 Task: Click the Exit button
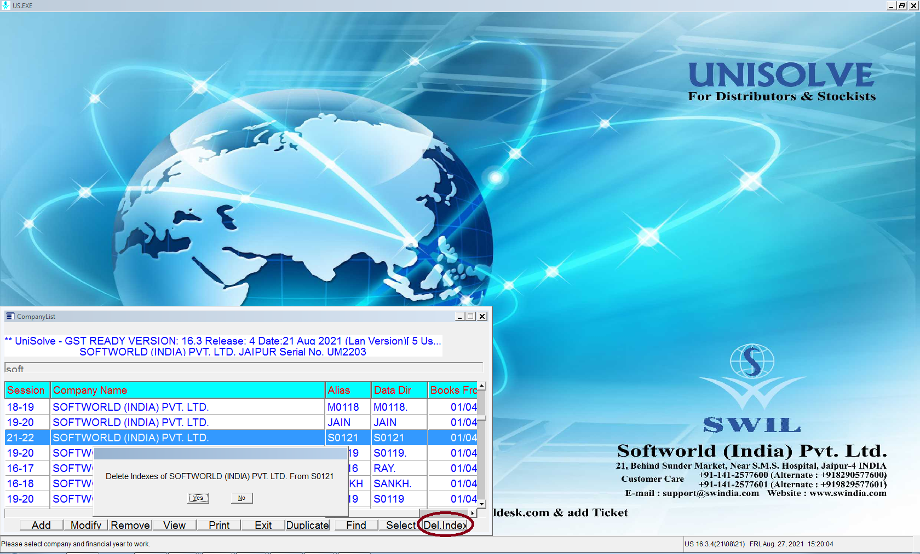tap(263, 525)
